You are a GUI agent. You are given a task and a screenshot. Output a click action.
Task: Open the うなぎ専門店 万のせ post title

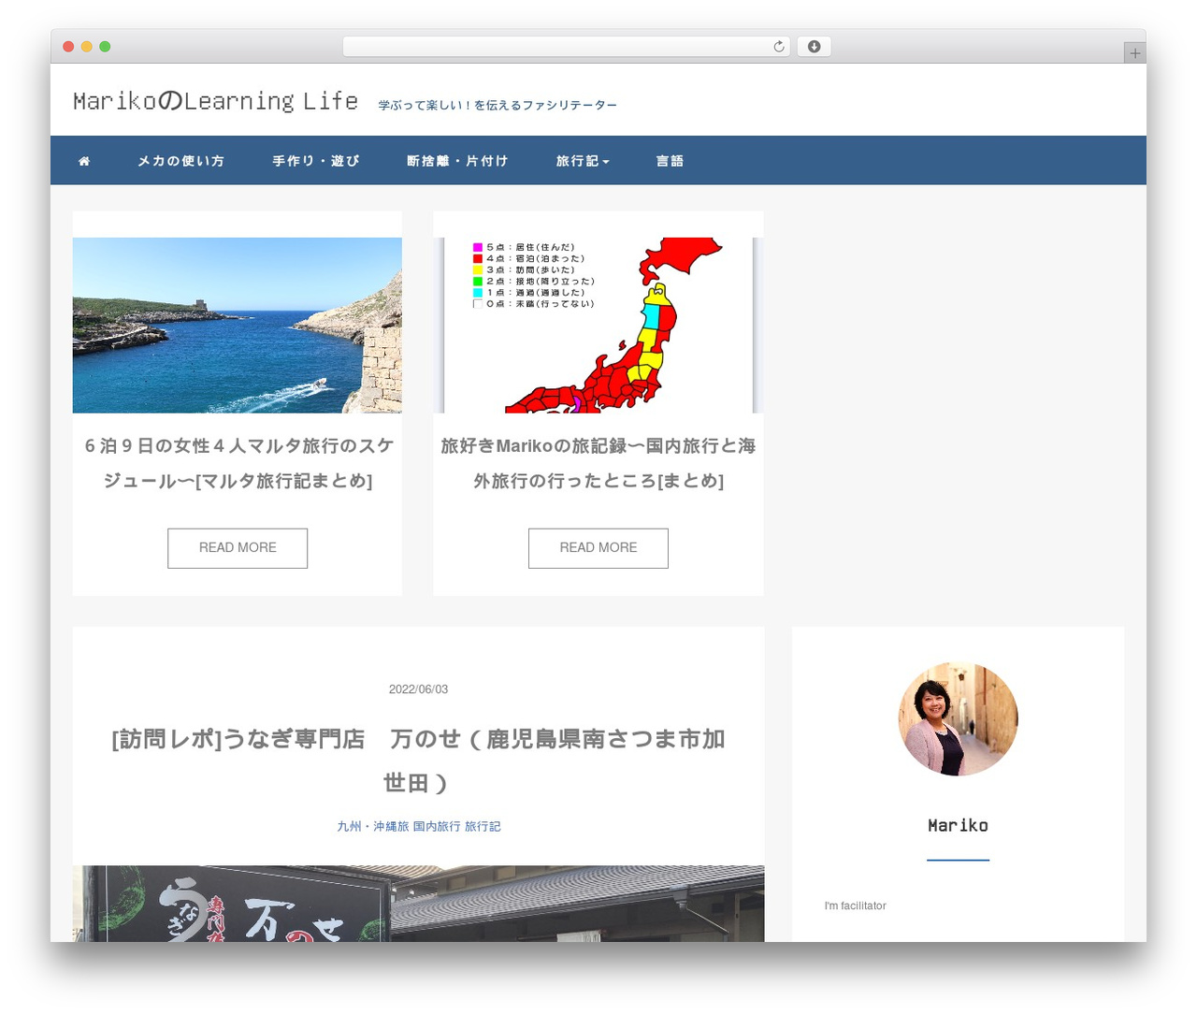[418, 760]
